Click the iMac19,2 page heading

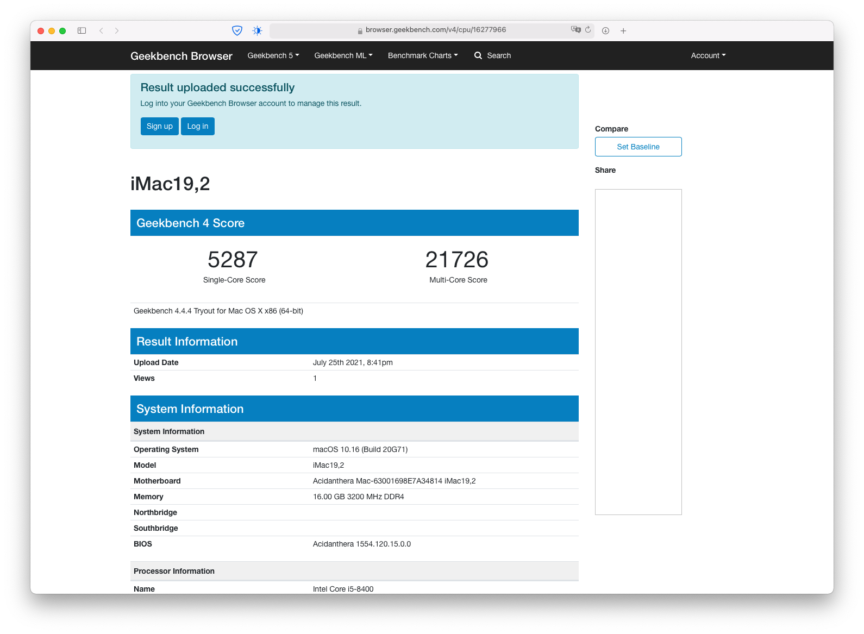tap(170, 184)
